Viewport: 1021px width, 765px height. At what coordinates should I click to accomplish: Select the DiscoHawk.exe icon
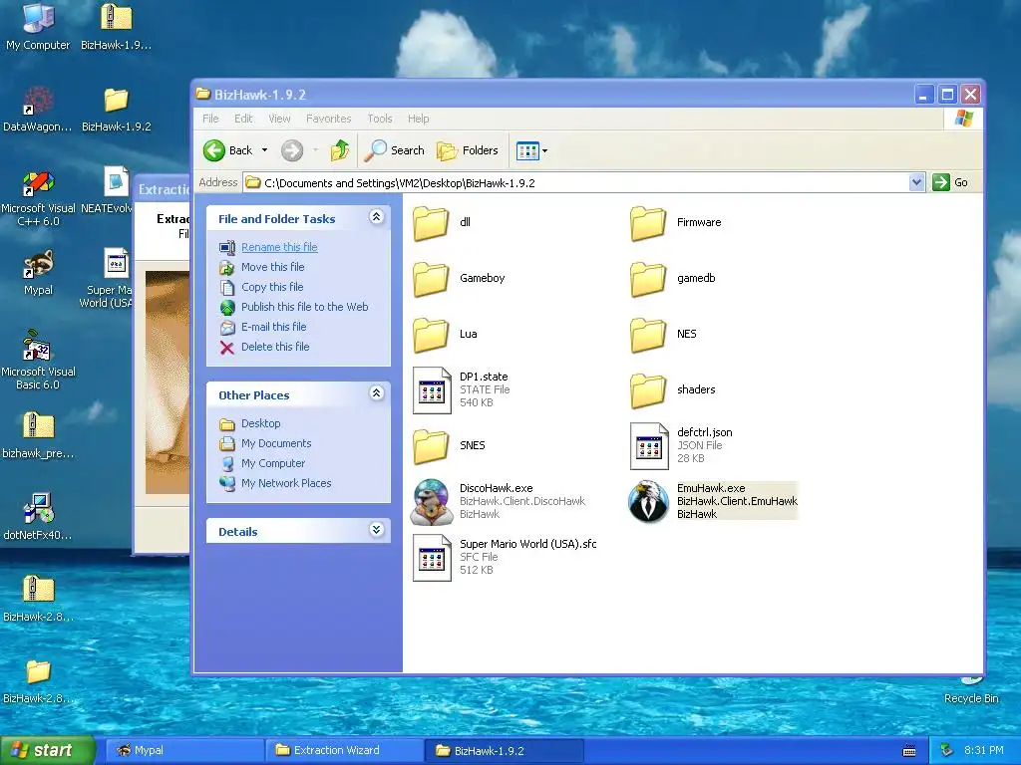click(x=431, y=502)
